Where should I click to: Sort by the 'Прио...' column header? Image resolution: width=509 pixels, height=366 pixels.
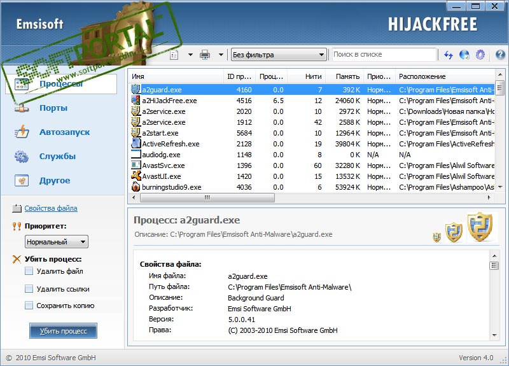pos(379,76)
